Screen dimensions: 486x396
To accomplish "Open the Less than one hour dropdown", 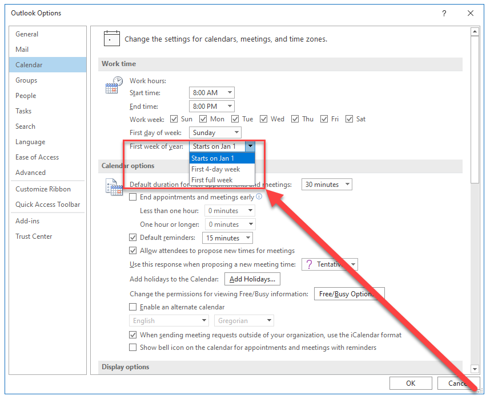I will [230, 211].
